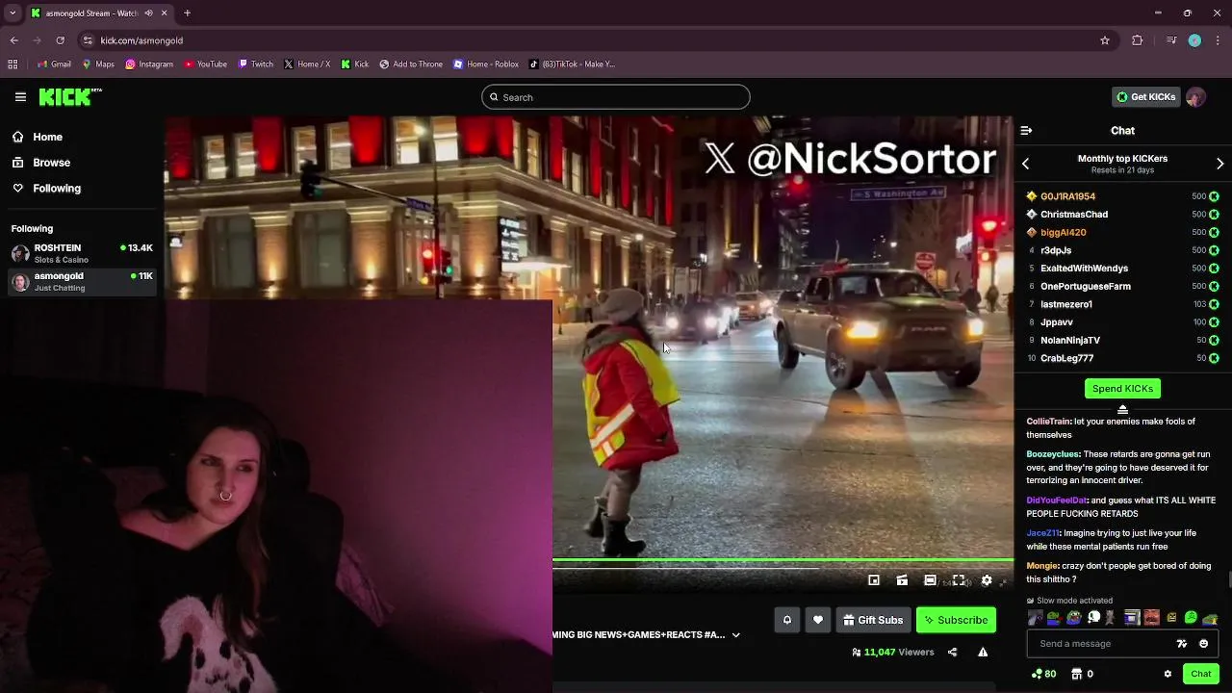
Task: Click Mongie username in chat
Action: click(1042, 566)
